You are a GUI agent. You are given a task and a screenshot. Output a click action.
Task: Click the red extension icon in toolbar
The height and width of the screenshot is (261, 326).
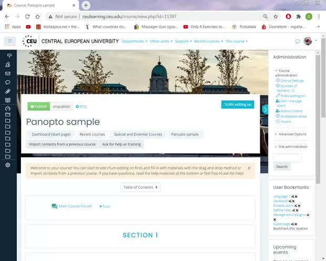(x=288, y=16)
